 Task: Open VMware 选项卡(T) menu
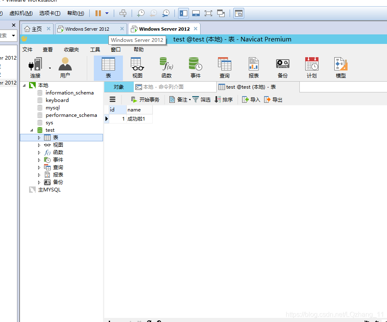49,13
